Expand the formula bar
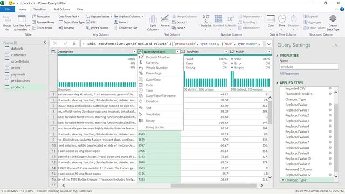This screenshot has height=194, width=345. coord(269,44)
